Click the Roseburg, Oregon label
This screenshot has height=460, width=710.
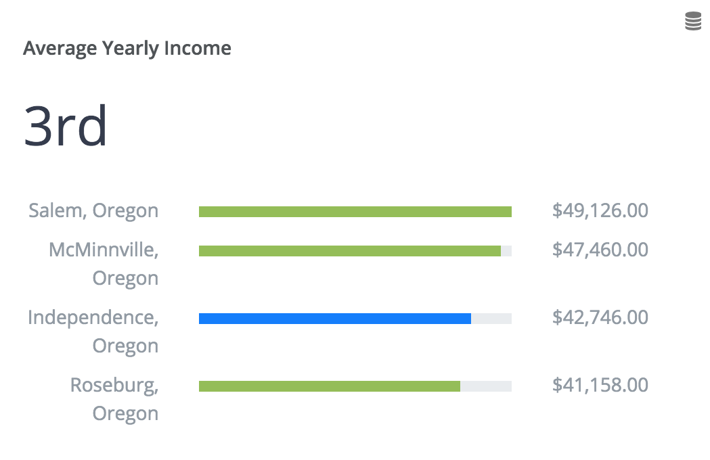tap(114, 399)
